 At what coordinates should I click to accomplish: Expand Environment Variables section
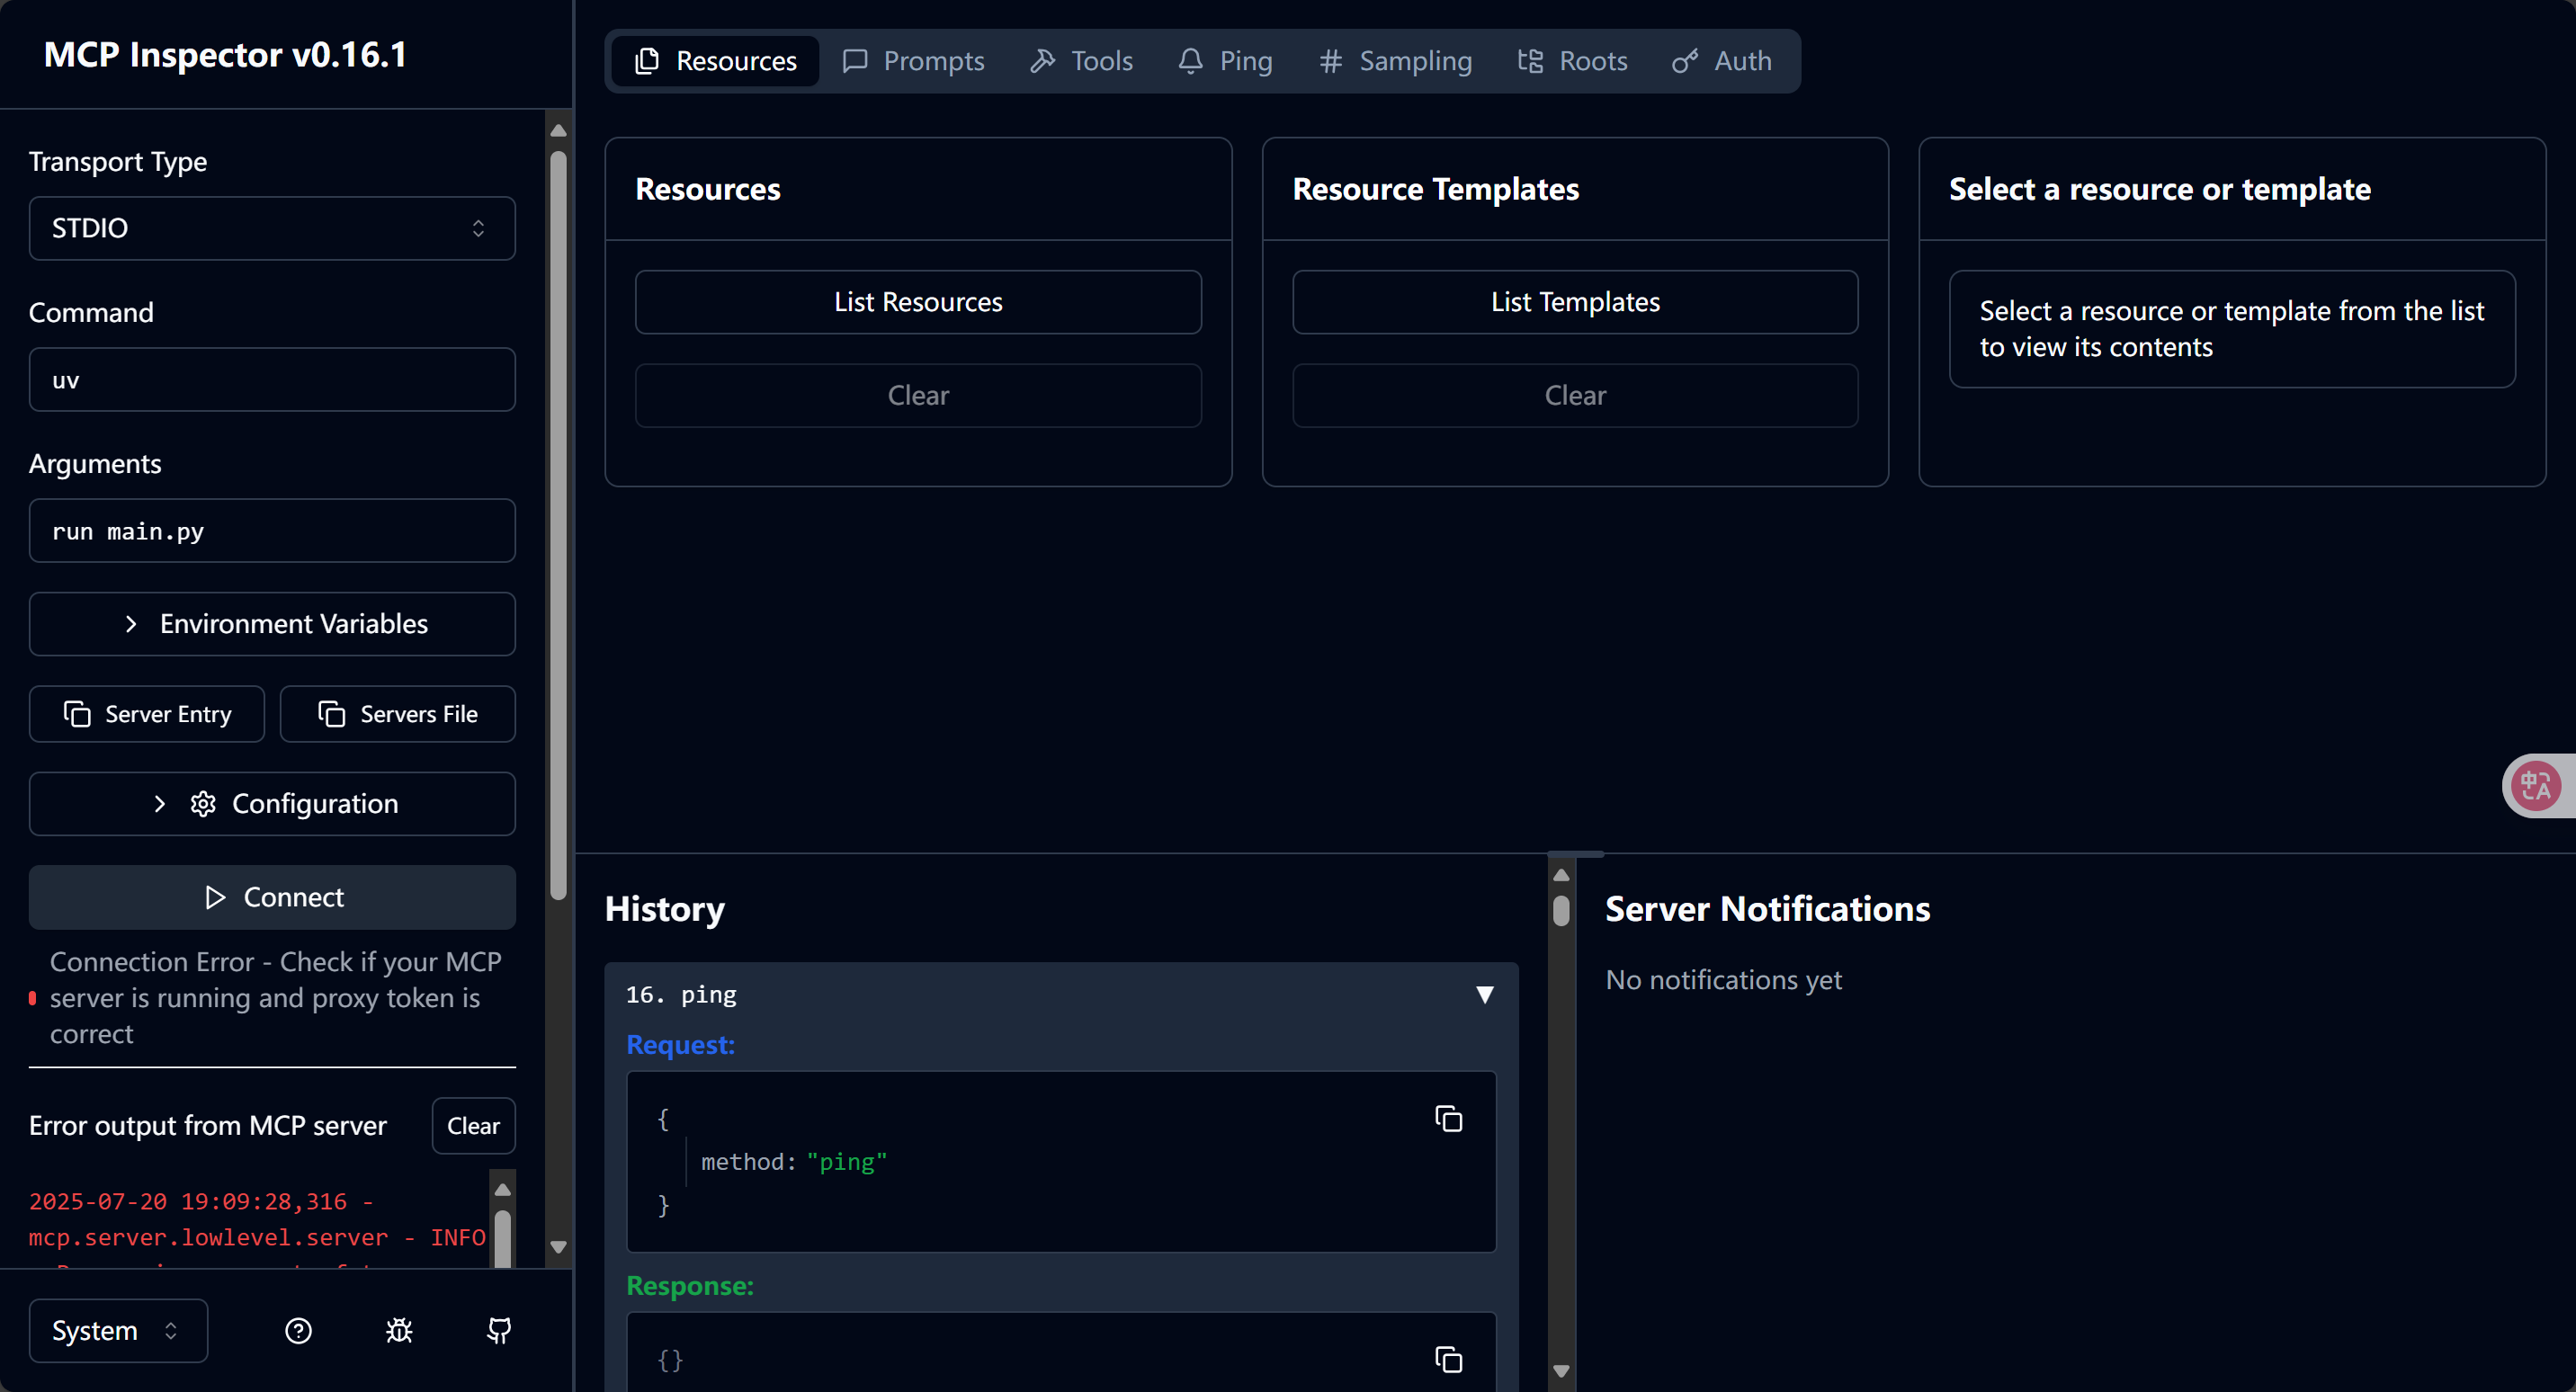272,624
